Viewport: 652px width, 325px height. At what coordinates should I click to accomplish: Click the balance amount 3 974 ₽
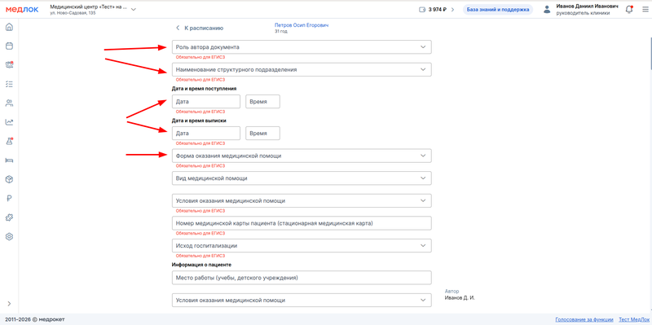tap(438, 10)
